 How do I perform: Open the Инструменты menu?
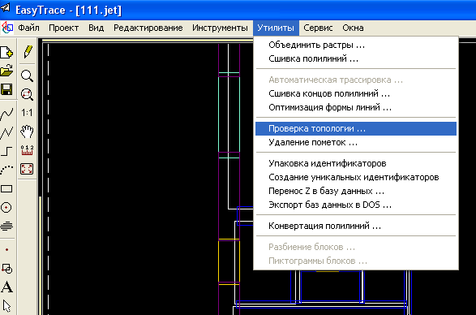point(220,28)
